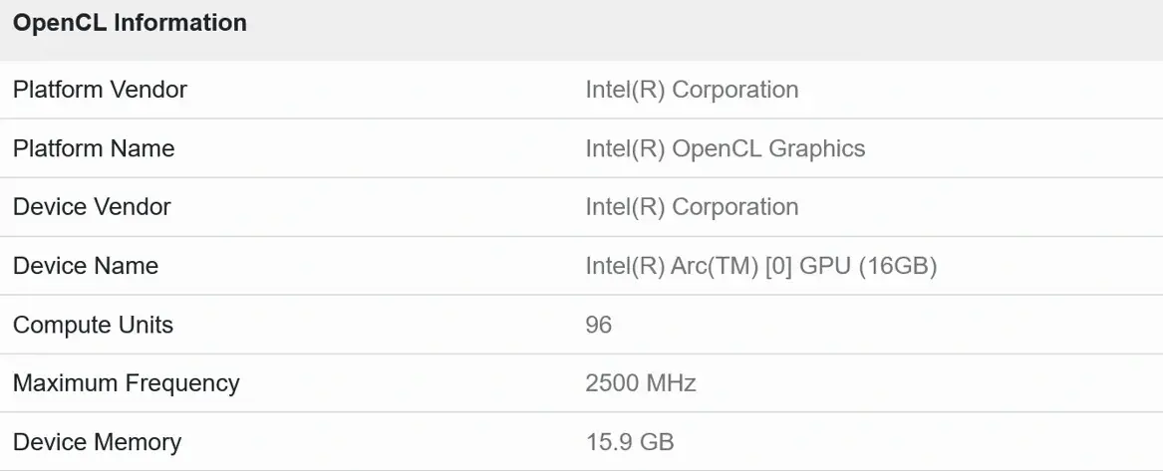Click the Intel(R) Arc(TM) GPU device name value

pos(760,266)
